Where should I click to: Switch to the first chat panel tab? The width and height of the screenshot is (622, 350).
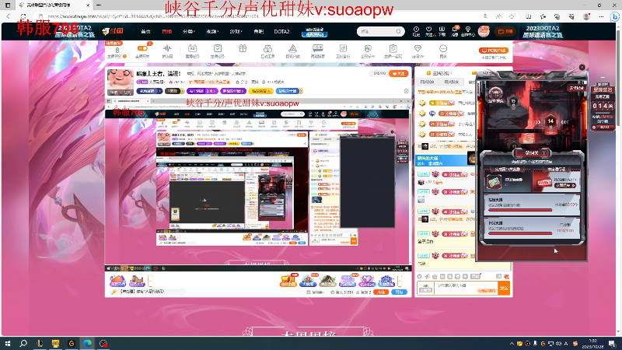point(427,82)
